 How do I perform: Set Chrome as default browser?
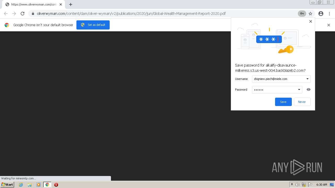pos(93,25)
